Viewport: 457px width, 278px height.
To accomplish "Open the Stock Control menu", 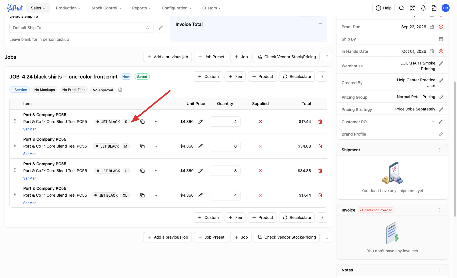I will coord(106,8).
